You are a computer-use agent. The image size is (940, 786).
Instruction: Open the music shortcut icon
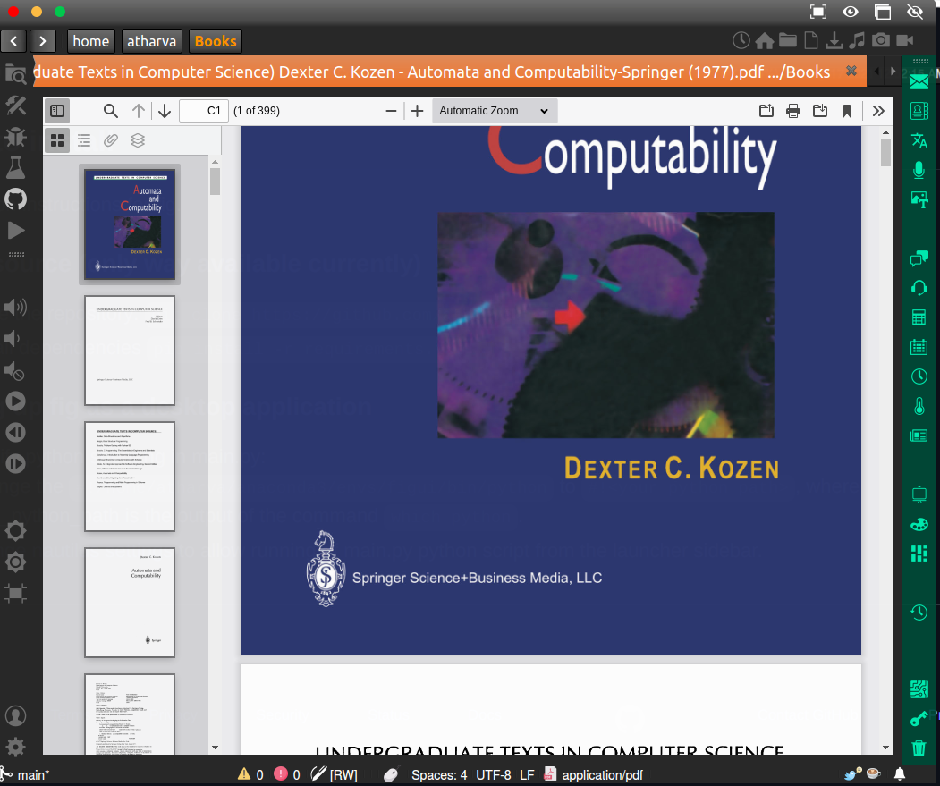(858, 40)
